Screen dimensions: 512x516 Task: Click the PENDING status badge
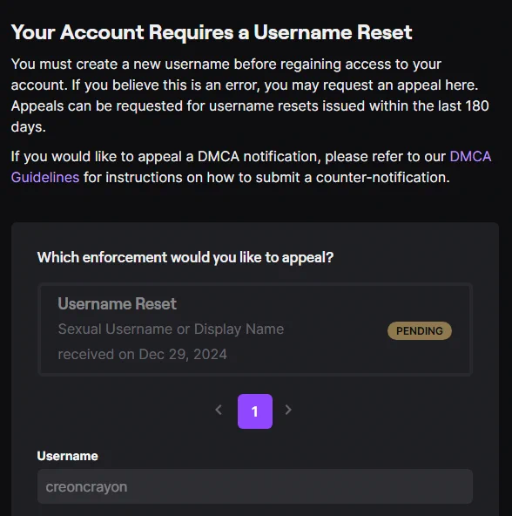[x=420, y=330]
